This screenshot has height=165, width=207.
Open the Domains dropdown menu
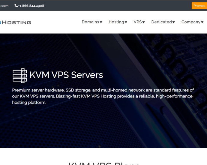point(92,22)
